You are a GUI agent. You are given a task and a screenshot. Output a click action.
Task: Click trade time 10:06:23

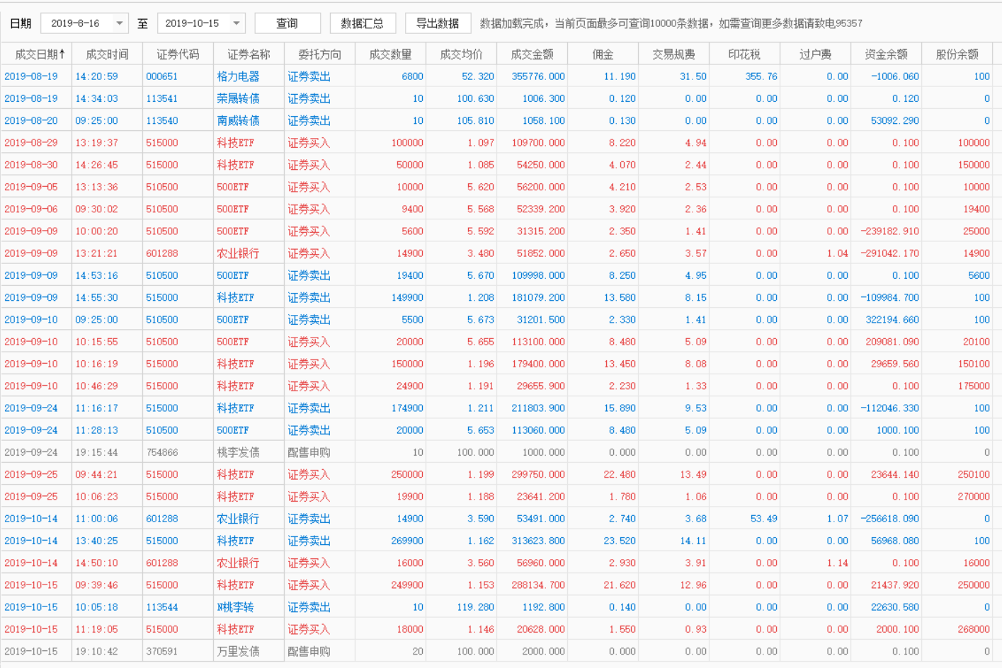(x=96, y=496)
